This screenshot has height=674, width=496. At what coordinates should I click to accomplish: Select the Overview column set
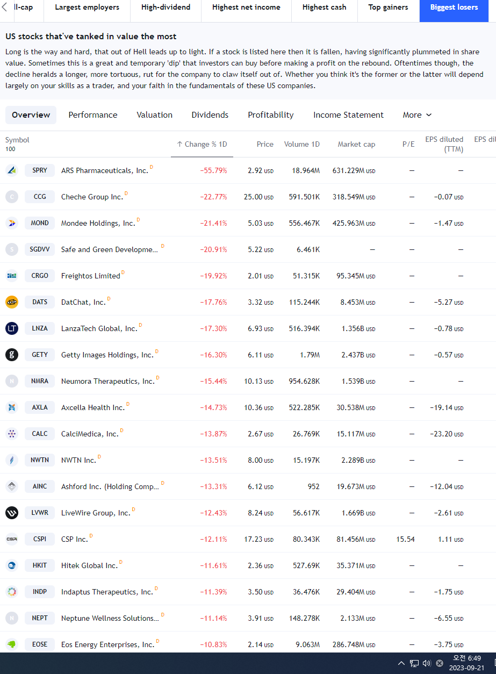pyautogui.click(x=31, y=115)
